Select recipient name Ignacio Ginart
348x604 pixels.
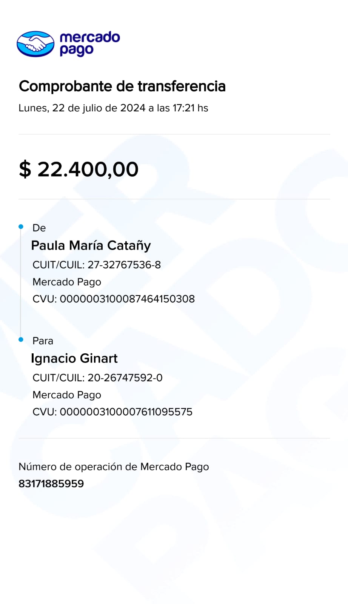coord(74,358)
